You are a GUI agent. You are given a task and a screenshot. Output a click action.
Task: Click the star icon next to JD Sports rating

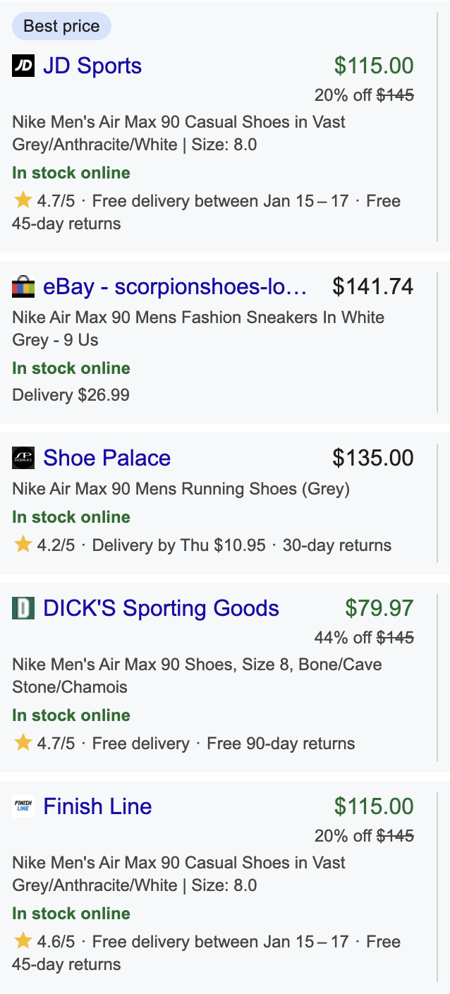coord(22,201)
